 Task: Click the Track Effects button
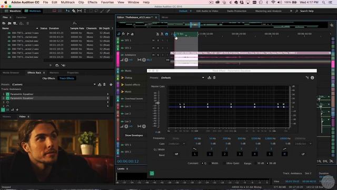click(67, 79)
